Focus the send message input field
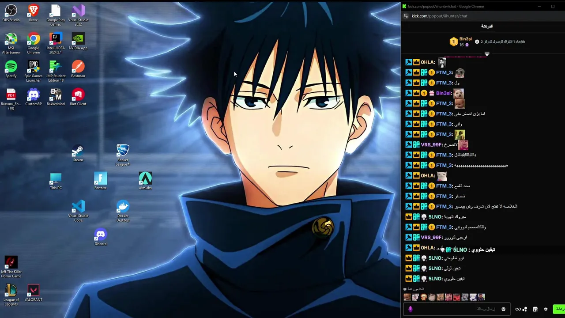This screenshot has height=318, width=565. [x=457, y=309]
